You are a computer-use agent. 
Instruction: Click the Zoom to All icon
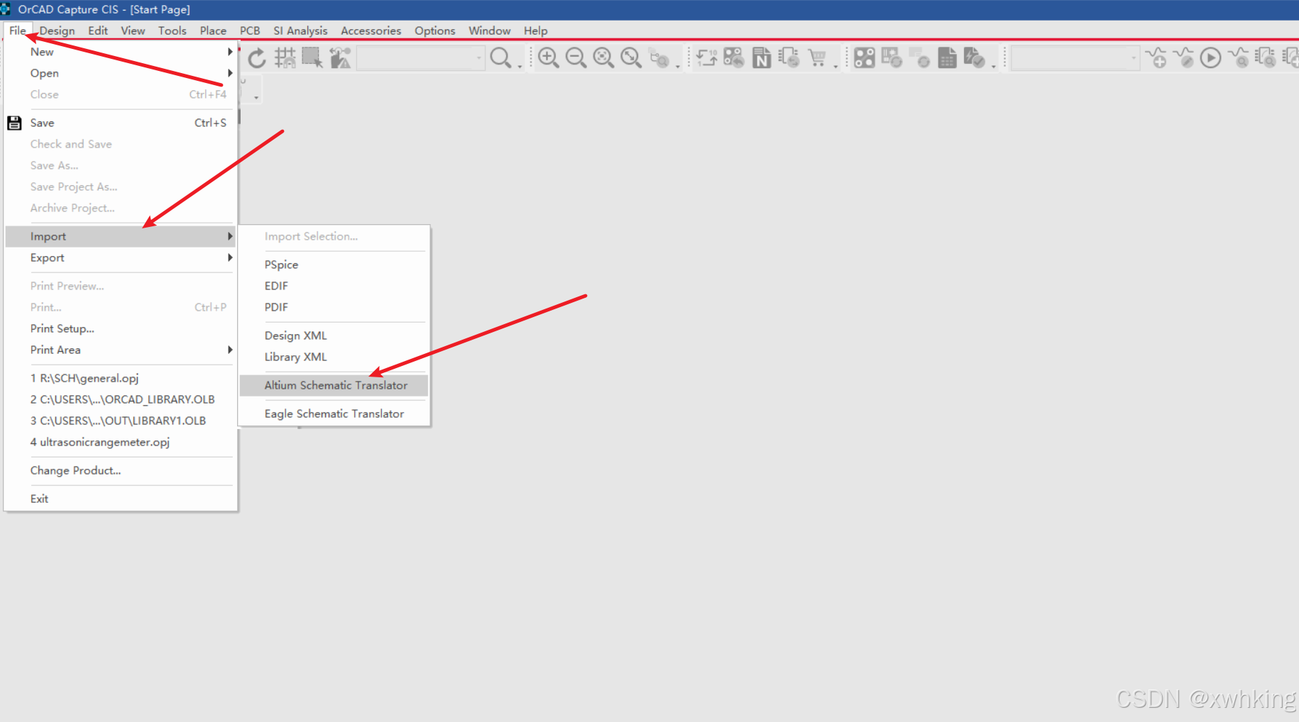631,57
